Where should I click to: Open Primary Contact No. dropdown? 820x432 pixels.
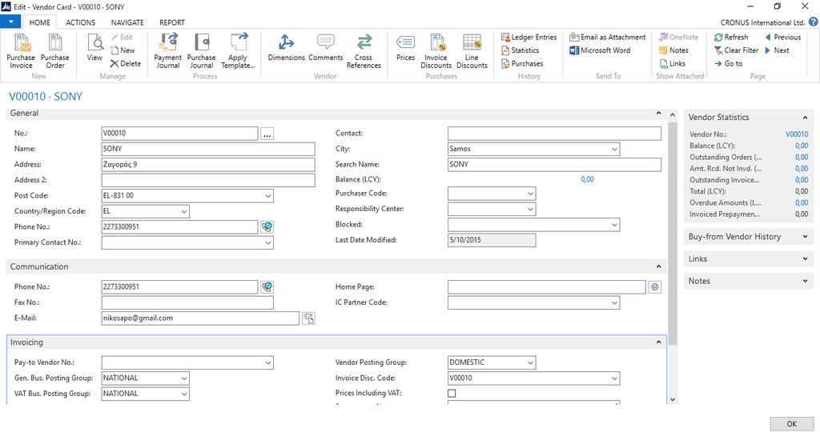click(267, 243)
